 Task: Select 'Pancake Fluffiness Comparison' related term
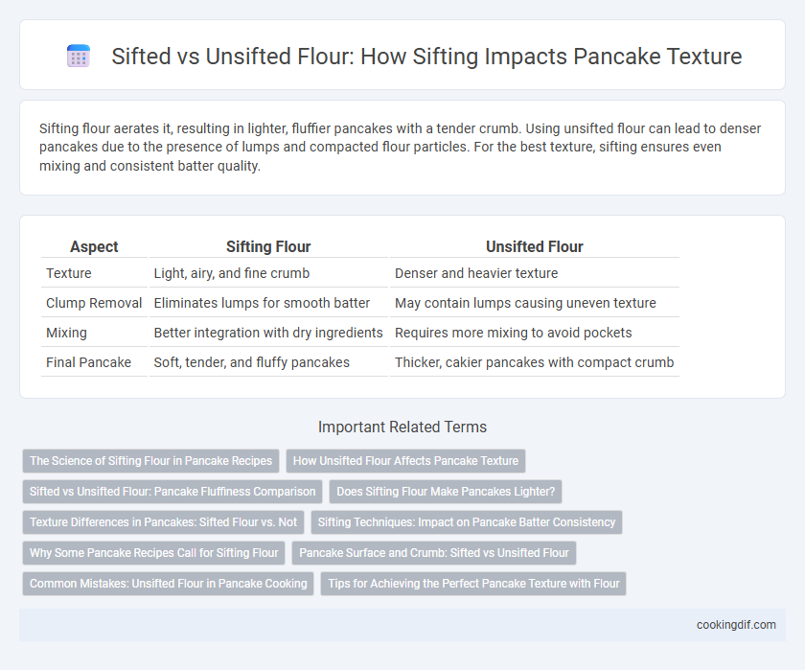click(x=172, y=492)
